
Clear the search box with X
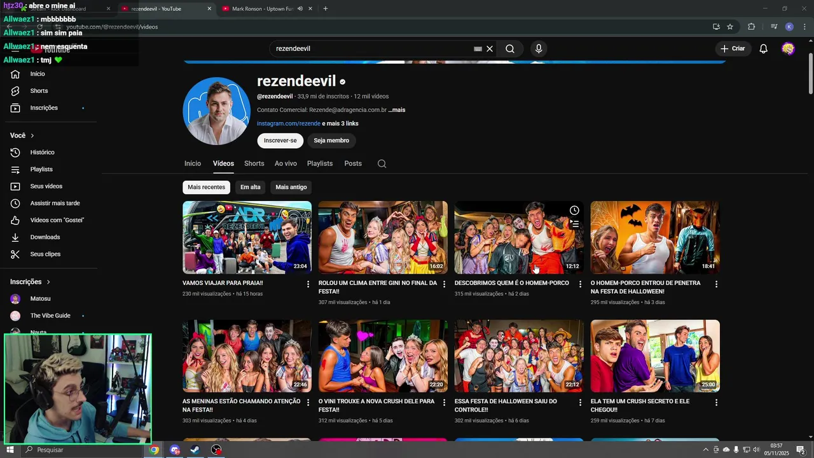tap(490, 49)
